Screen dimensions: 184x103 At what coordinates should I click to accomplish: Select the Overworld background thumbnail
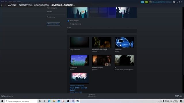[x=79, y=60]
